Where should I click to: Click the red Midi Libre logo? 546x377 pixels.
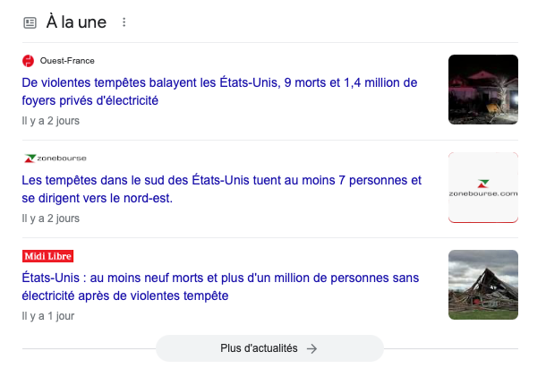[47, 256]
